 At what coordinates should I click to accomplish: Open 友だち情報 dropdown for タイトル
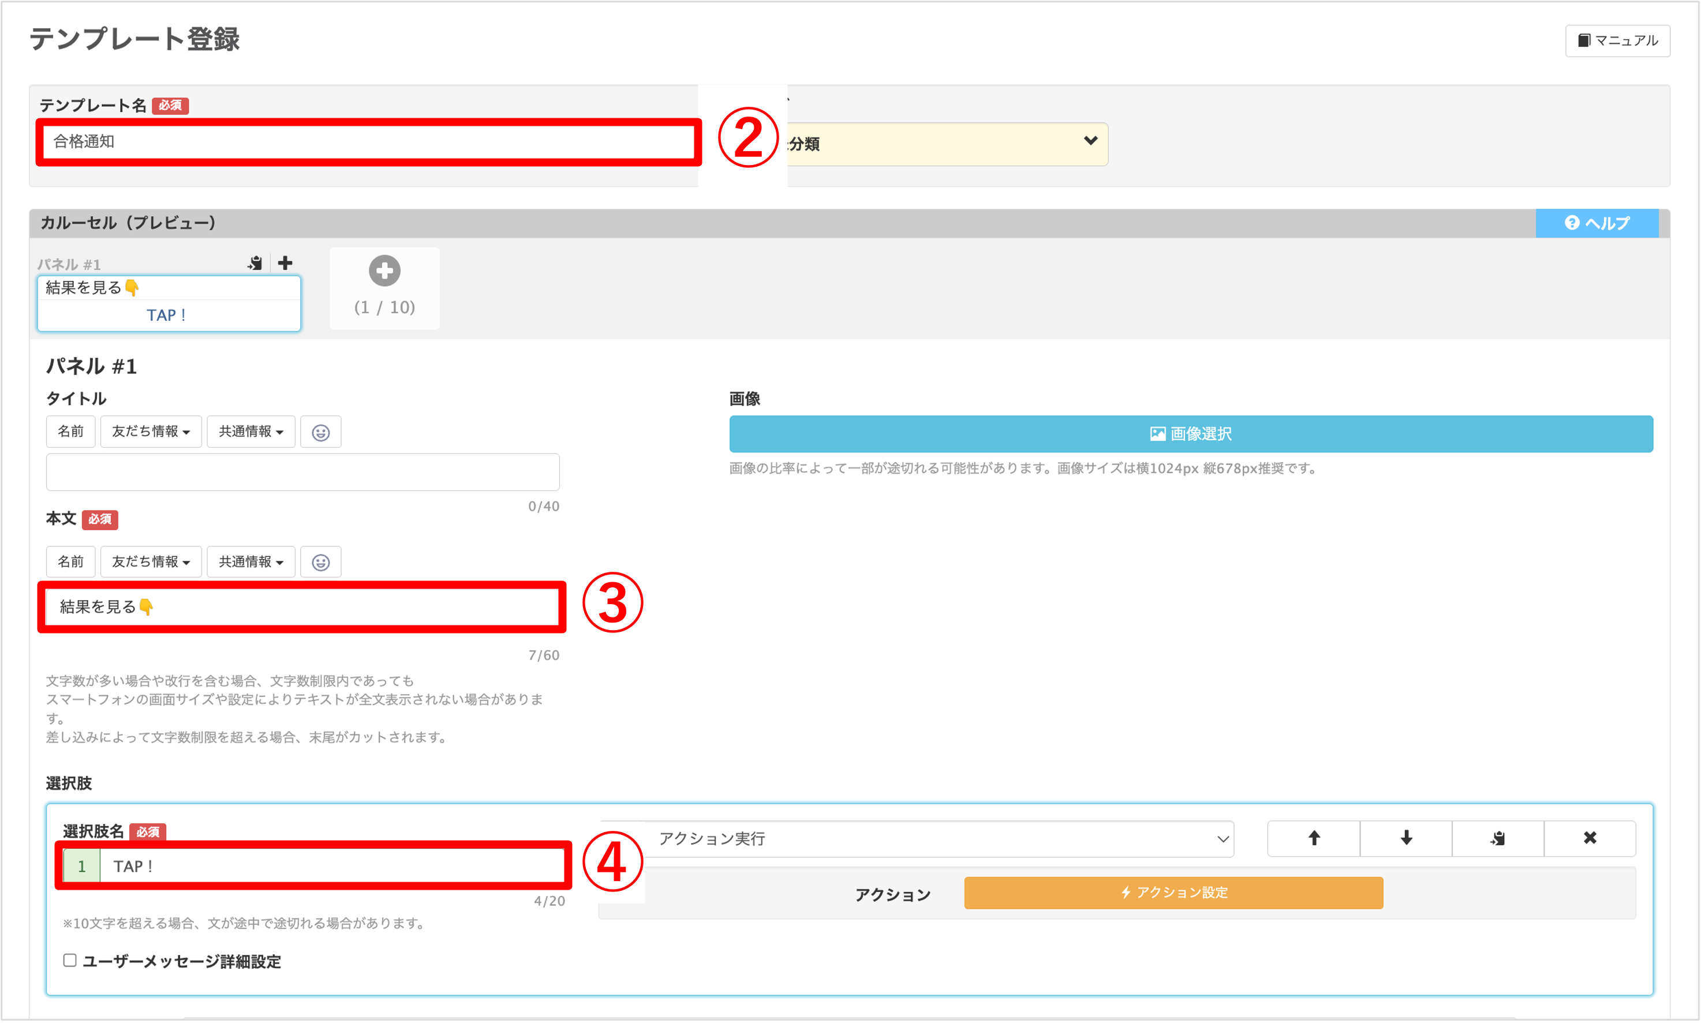[151, 432]
